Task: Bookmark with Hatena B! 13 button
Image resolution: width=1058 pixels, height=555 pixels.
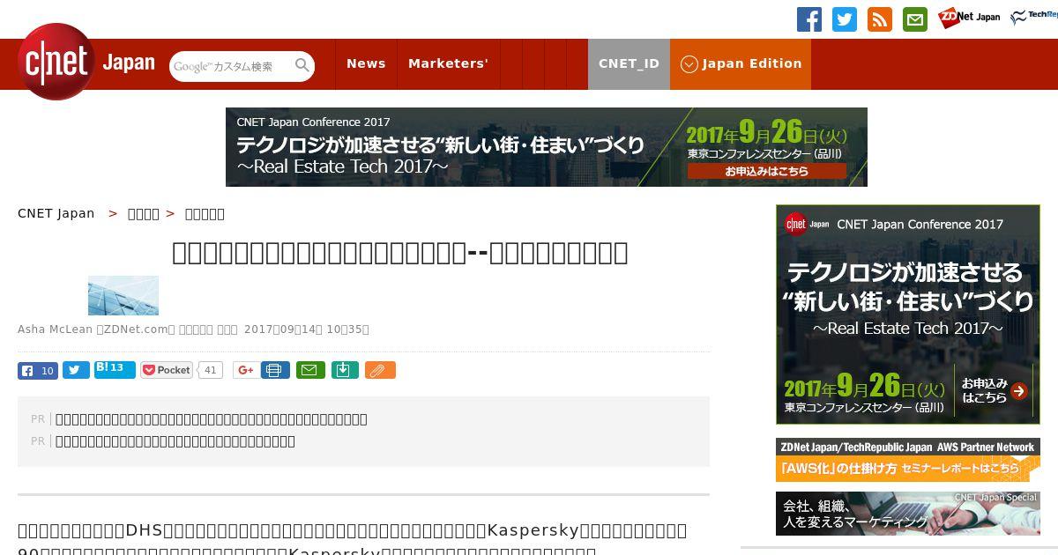Action: tap(115, 369)
